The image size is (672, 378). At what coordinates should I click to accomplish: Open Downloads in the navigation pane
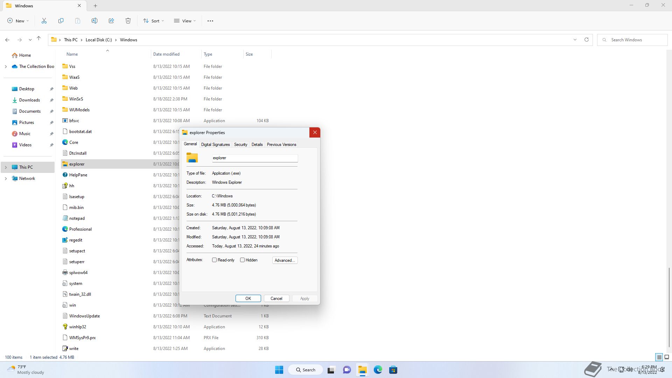(x=29, y=100)
